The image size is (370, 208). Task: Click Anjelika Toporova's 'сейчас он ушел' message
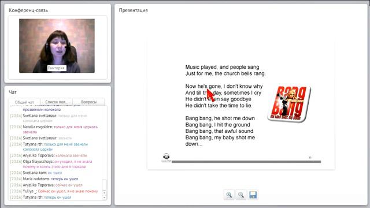click(46, 185)
